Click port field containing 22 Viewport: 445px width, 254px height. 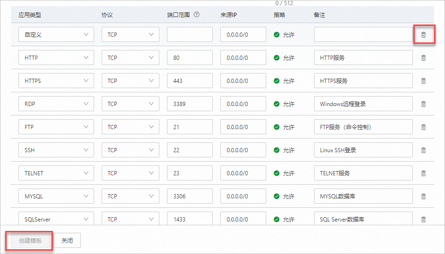pyautogui.click(x=190, y=150)
